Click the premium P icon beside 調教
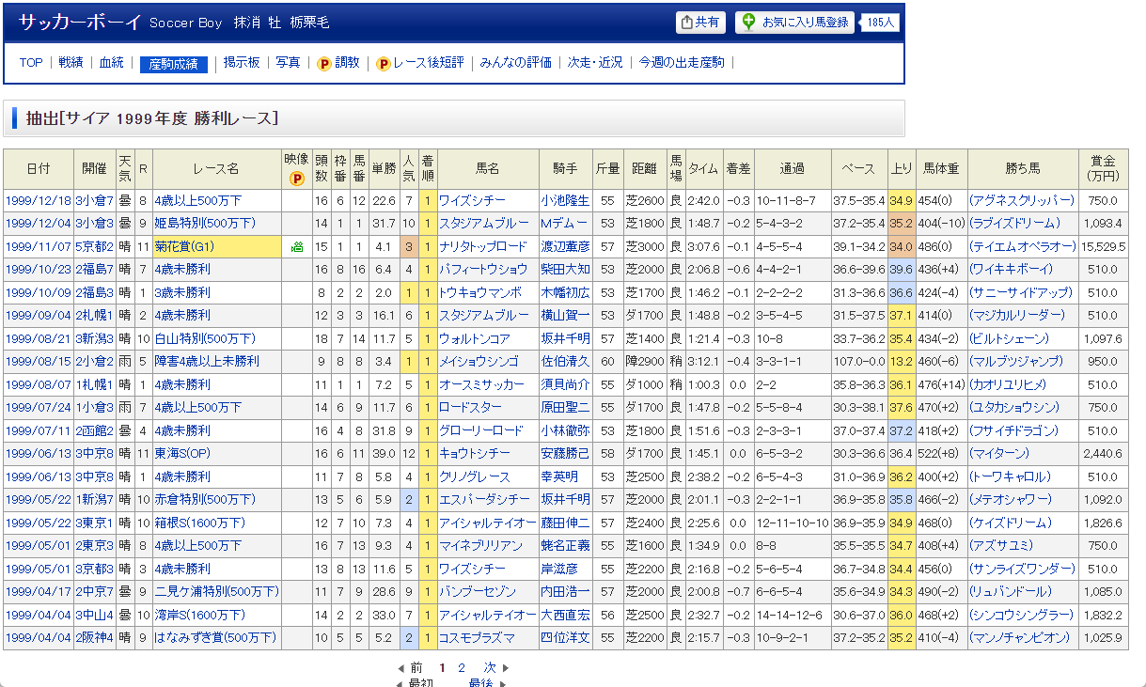 pos(324,63)
